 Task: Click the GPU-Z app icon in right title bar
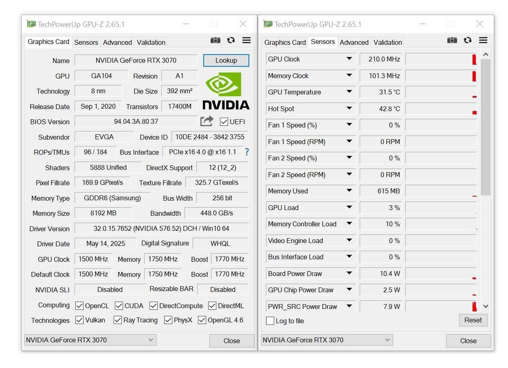click(268, 24)
